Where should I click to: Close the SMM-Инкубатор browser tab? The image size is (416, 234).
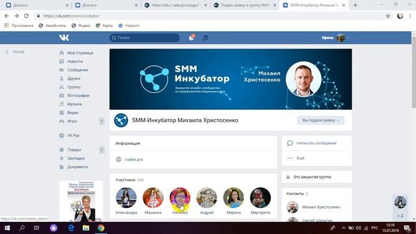(x=344, y=5)
